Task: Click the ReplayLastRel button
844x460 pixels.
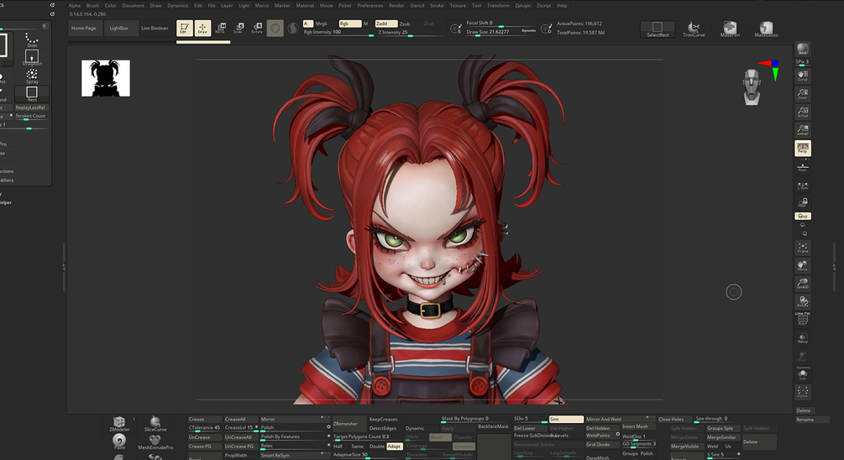Action: pos(31,107)
